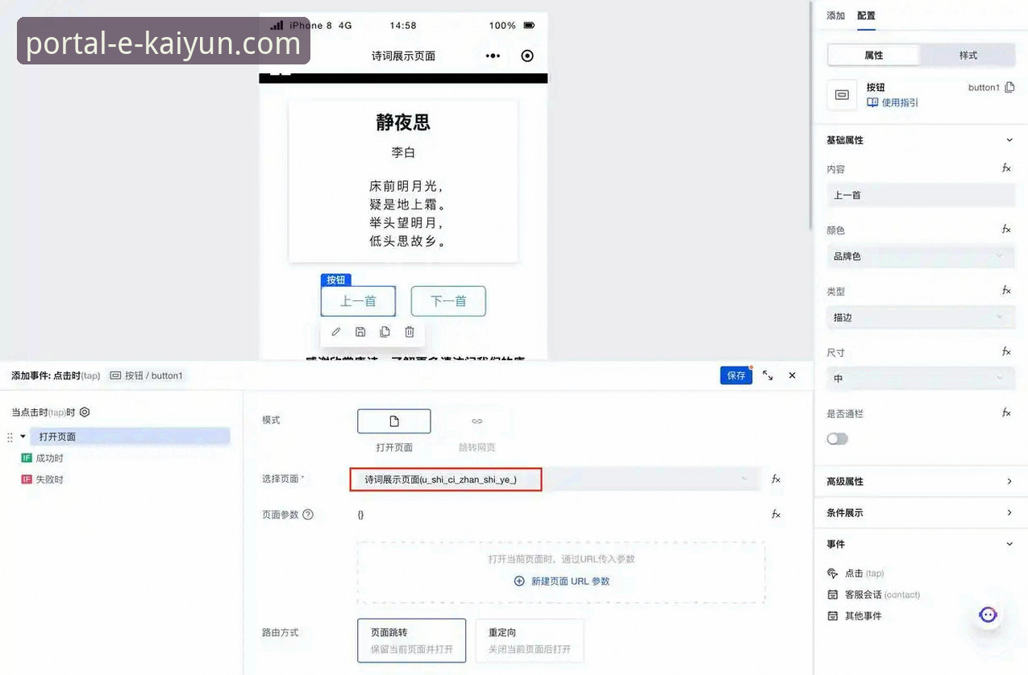Copy button1 ID icon
The image size is (1028, 675).
[x=1009, y=87]
